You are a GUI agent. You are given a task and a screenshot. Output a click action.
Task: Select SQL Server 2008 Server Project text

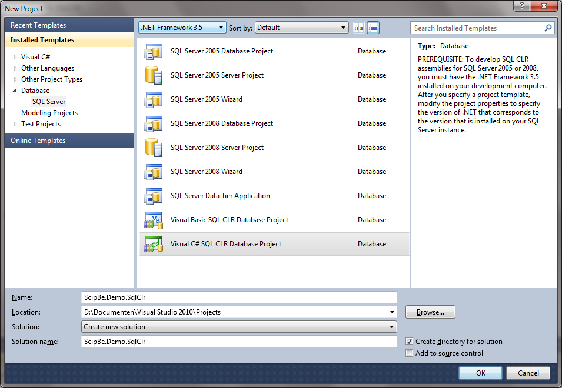pos(217,148)
